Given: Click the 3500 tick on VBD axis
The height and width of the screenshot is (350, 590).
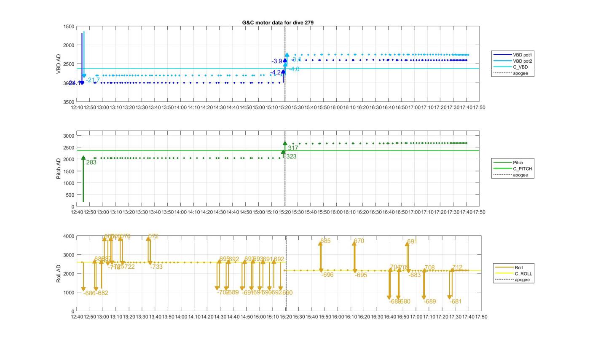Looking at the screenshot, I should point(69,102).
